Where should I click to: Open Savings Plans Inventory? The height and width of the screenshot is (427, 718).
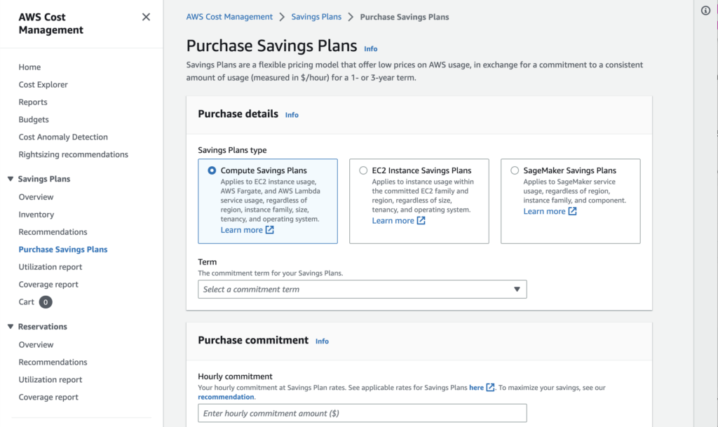36,214
